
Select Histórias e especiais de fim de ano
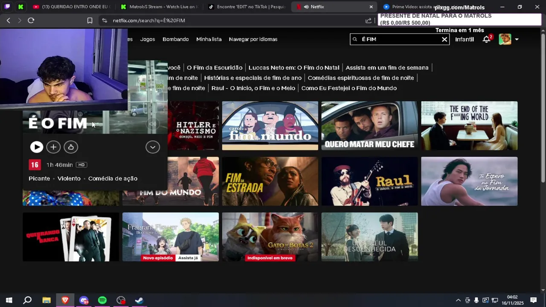pos(253,78)
